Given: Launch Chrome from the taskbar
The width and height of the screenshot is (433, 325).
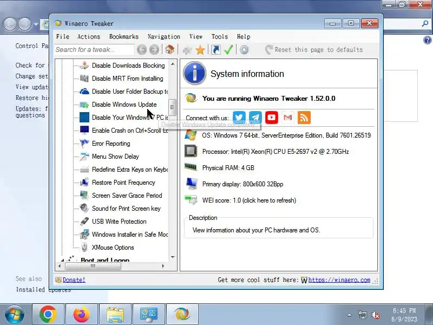Looking at the screenshot, I should point(48,315).
